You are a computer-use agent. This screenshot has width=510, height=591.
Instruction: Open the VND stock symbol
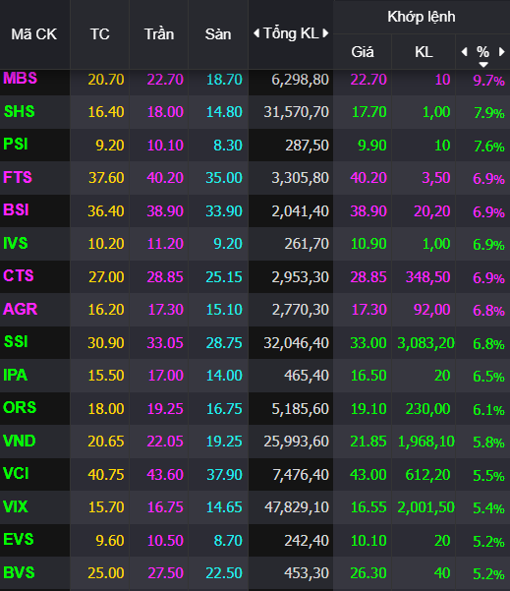tap(20, 441)
